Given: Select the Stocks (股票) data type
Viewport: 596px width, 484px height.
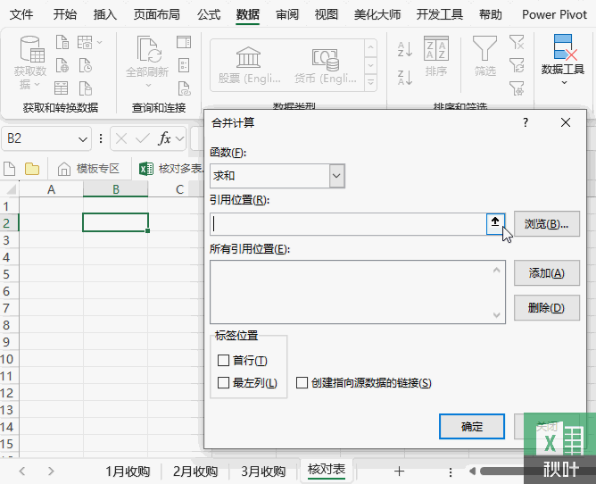Looking at the screenshot, I should [x=249, y=65].
